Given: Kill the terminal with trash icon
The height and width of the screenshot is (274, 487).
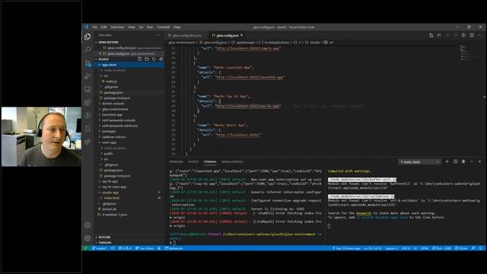Looking at the screenshot, I should coord(463,161).
